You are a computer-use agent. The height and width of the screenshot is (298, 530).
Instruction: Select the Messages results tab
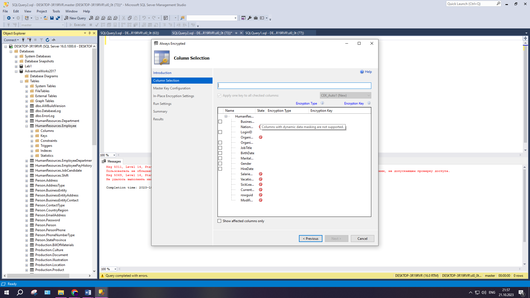[112, 161]
